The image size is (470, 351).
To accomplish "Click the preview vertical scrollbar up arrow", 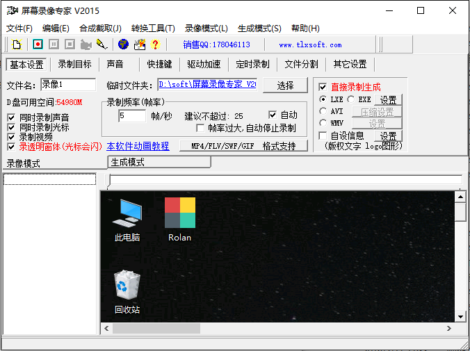I will (460, 197).
